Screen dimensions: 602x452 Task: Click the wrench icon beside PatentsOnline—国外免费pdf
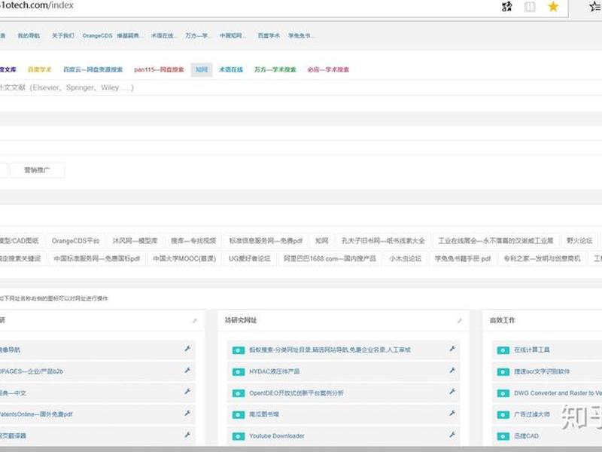[187, 413]
